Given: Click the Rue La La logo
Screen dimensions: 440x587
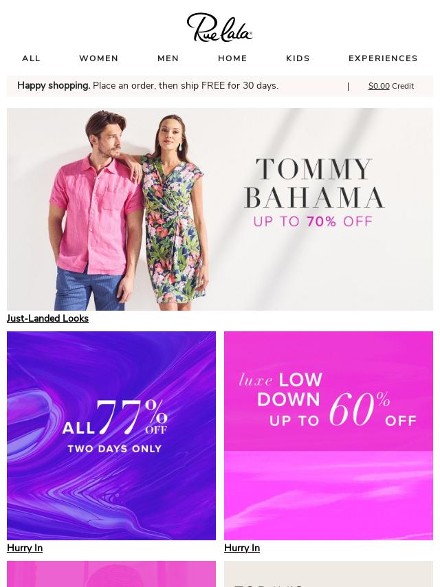Looking at the screenshot, I should pyautogui.click(x=219, y=27).
